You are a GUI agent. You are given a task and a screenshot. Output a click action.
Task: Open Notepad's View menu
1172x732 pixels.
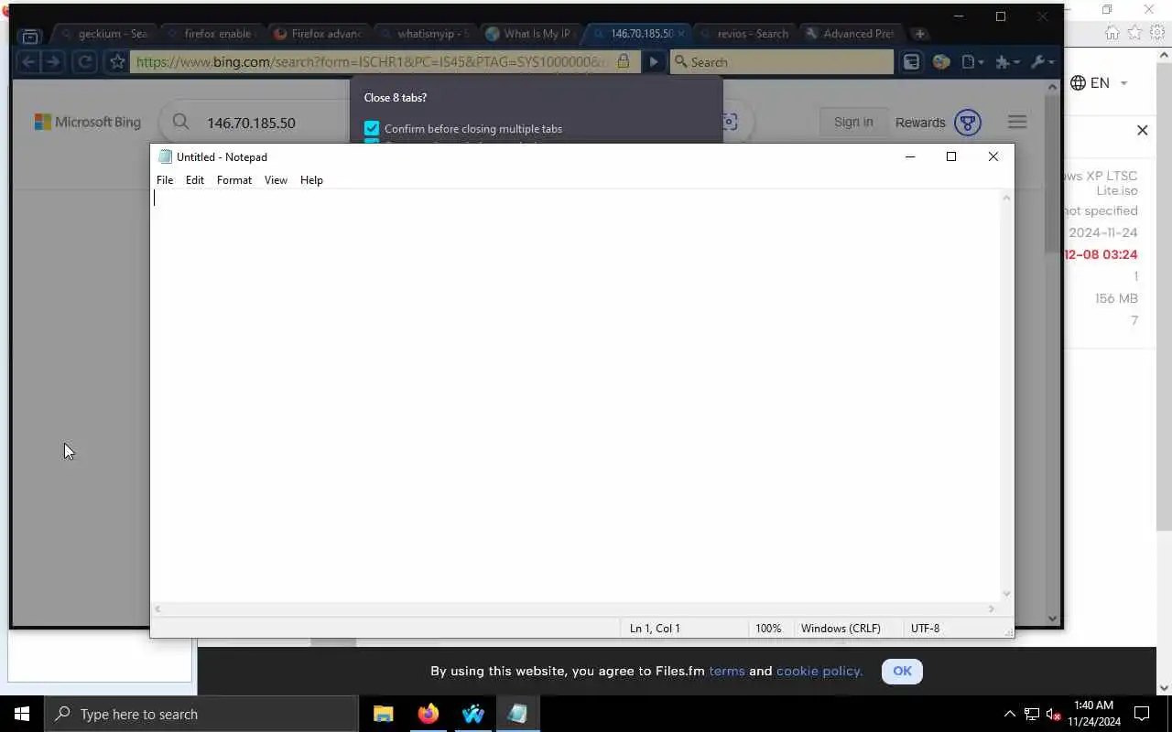coord(276,180)
